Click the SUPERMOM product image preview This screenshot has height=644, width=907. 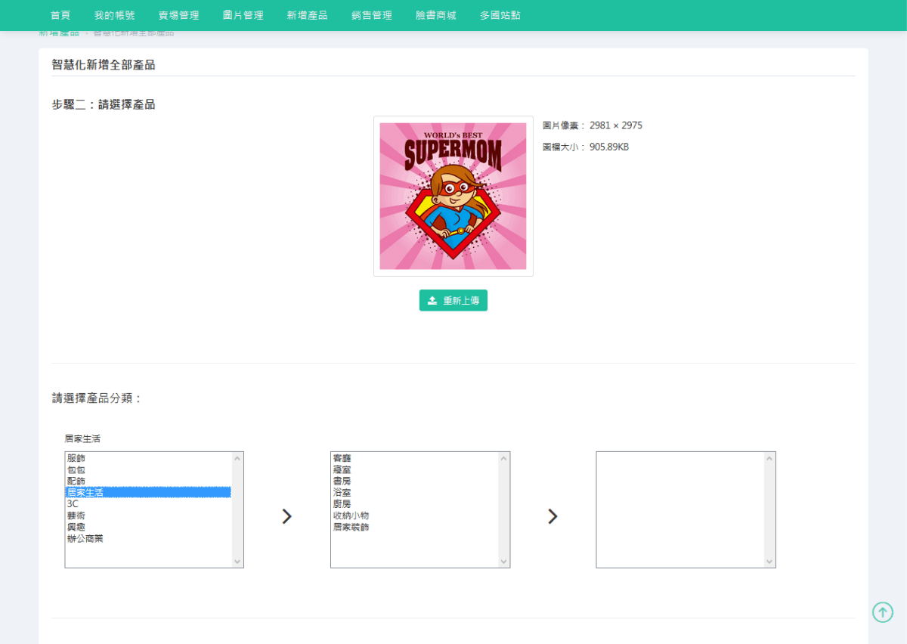click(453, 196)
